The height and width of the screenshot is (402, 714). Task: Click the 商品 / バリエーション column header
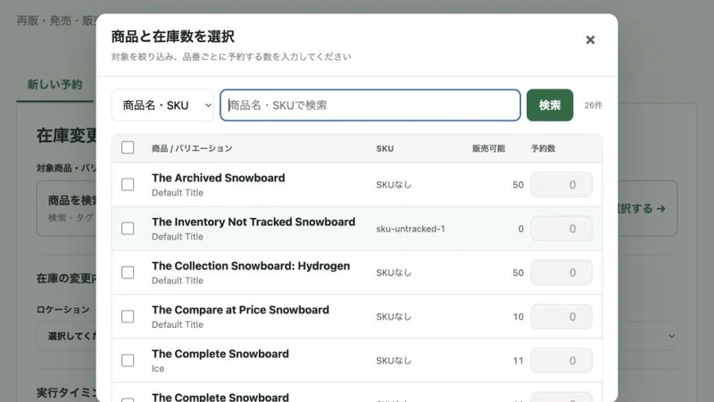192,148
